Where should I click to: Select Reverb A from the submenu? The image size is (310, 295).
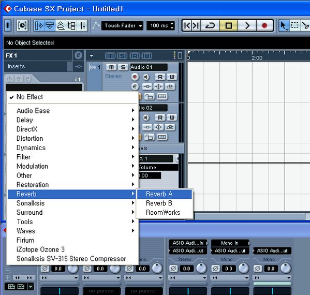coord(164,194)
